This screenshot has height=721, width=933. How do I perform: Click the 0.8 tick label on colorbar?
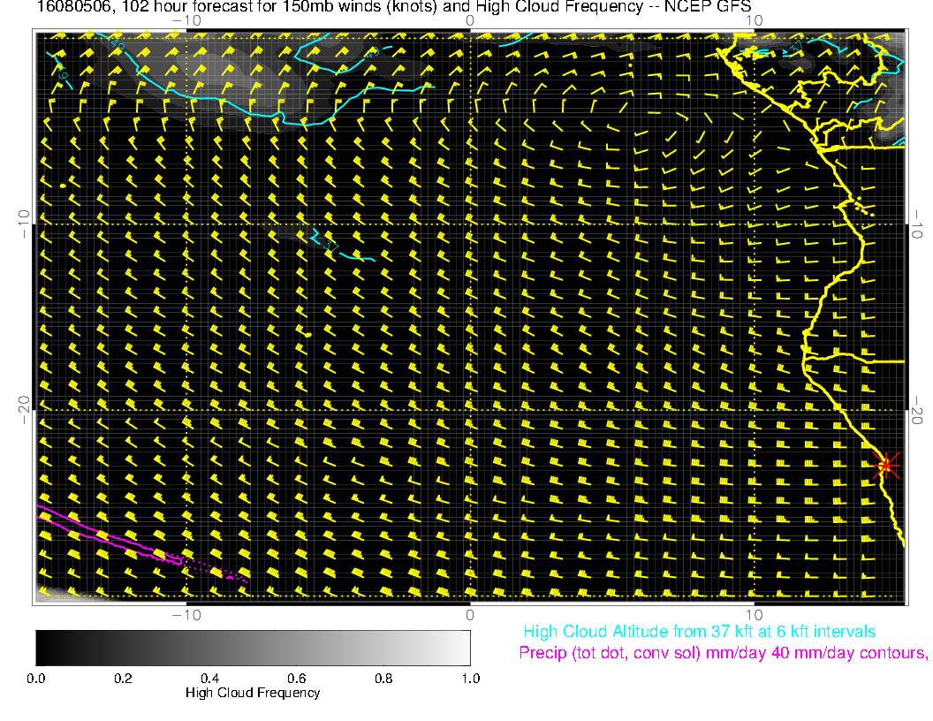pos(383,678)
